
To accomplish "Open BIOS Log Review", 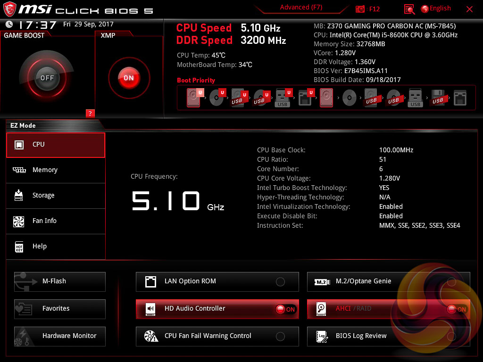I will click(361, 336).
